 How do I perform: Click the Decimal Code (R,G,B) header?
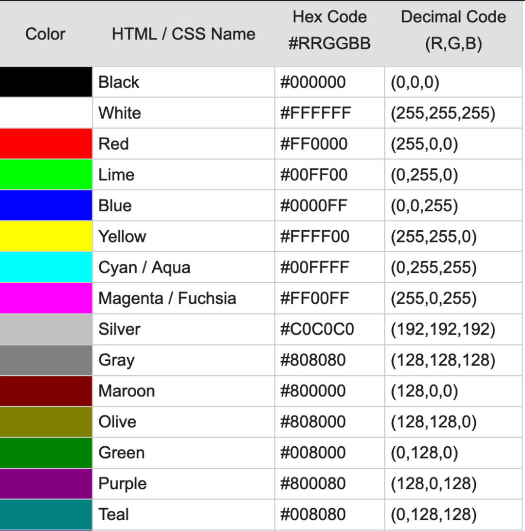tap(453, 30)
